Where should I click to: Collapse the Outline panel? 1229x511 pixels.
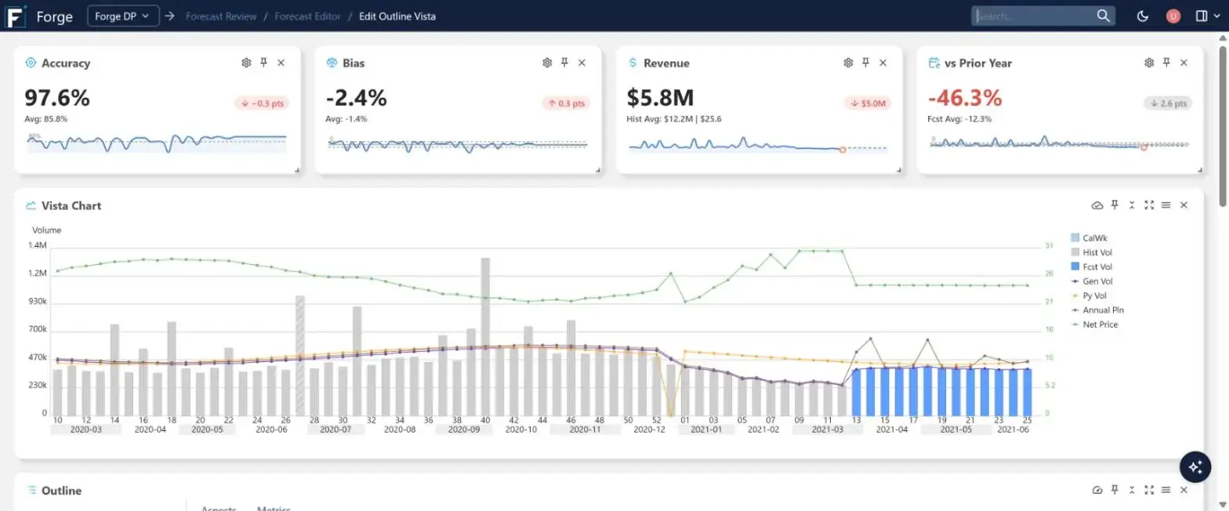pyautogui.click(x=1132, y=490)
